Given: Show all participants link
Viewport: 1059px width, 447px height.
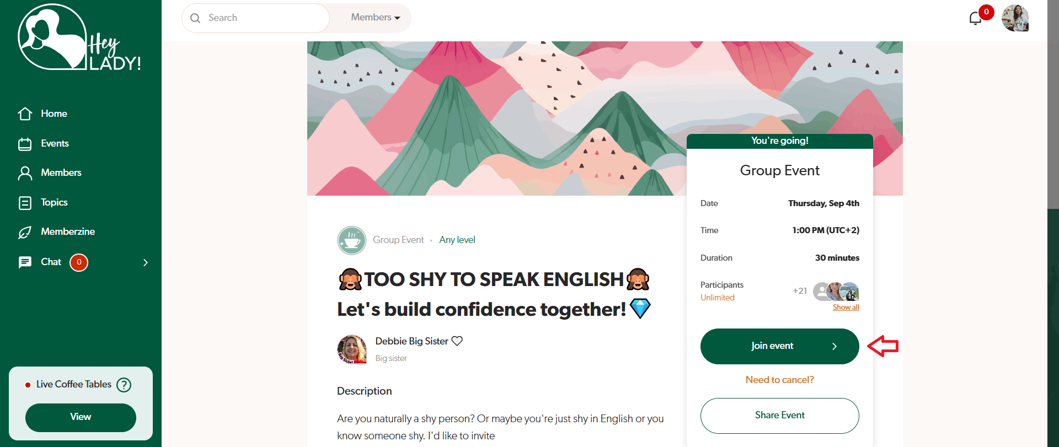Looking at the screenshot, I should 846,307.
